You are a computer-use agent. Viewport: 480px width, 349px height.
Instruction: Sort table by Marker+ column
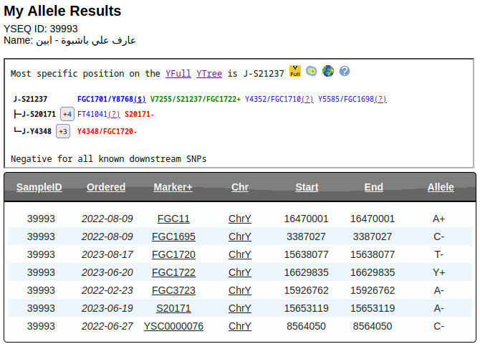point(173,187)
